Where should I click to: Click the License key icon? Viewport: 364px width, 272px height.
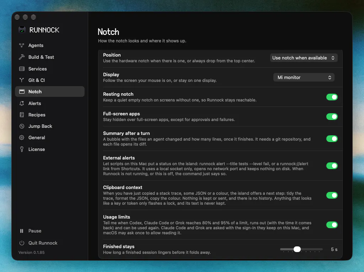coord(22,149)
